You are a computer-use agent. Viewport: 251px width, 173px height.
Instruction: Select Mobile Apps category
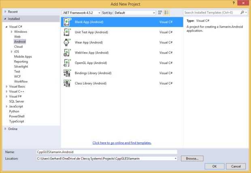[x=23, y=57]
